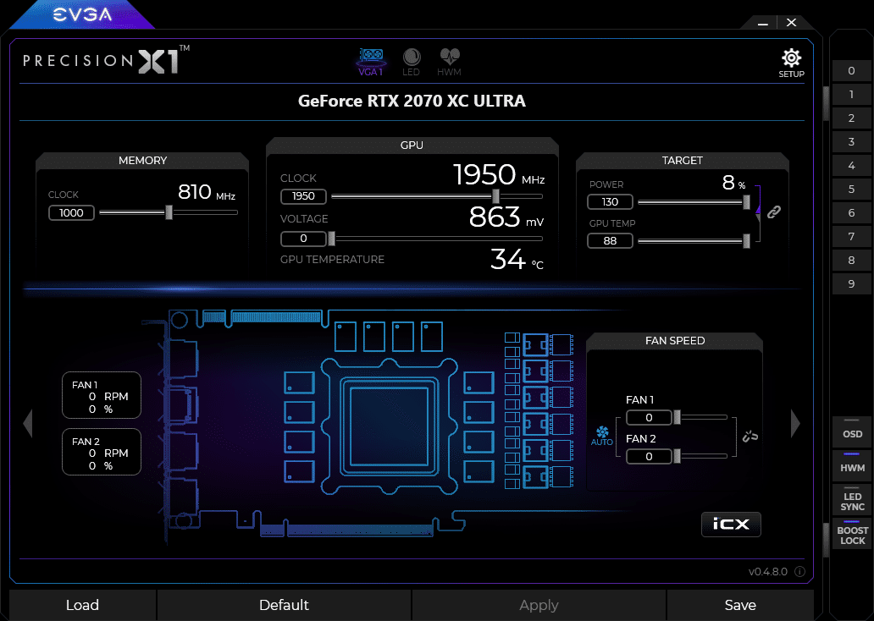Viewport: 874px width, 621px height.
Task: Click the Apply button
Action: [x=539, y=605]
